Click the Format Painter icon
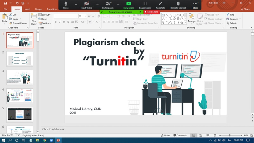The image size is (254, 143). 10,23
